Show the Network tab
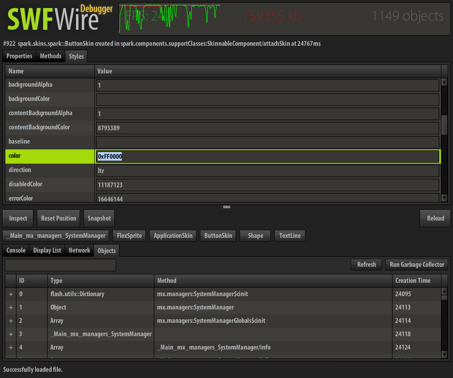The width and height of the screenshot is (453, 378). (x=79, y=250)
